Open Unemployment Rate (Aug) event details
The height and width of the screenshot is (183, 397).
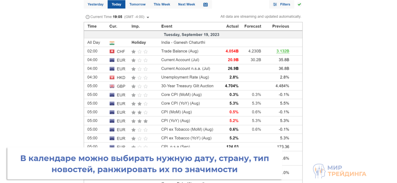(x=185, y=77)
